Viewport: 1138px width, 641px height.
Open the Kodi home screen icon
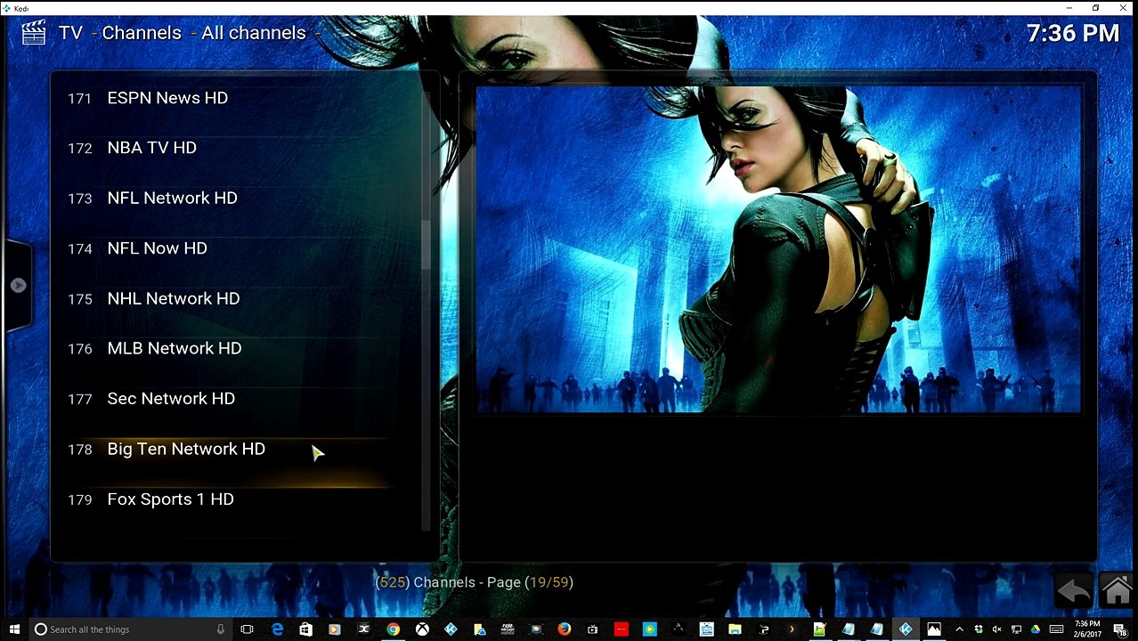(x=1117, y=591)
